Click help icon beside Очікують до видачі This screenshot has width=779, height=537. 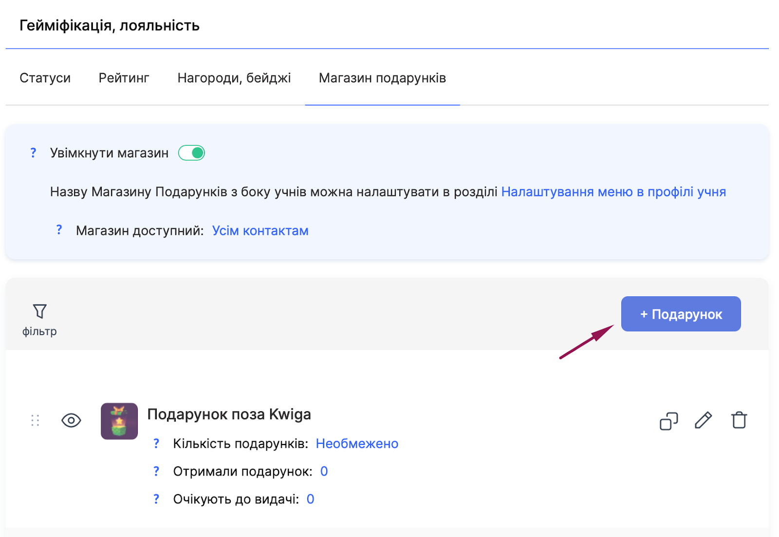coord(156,499)
